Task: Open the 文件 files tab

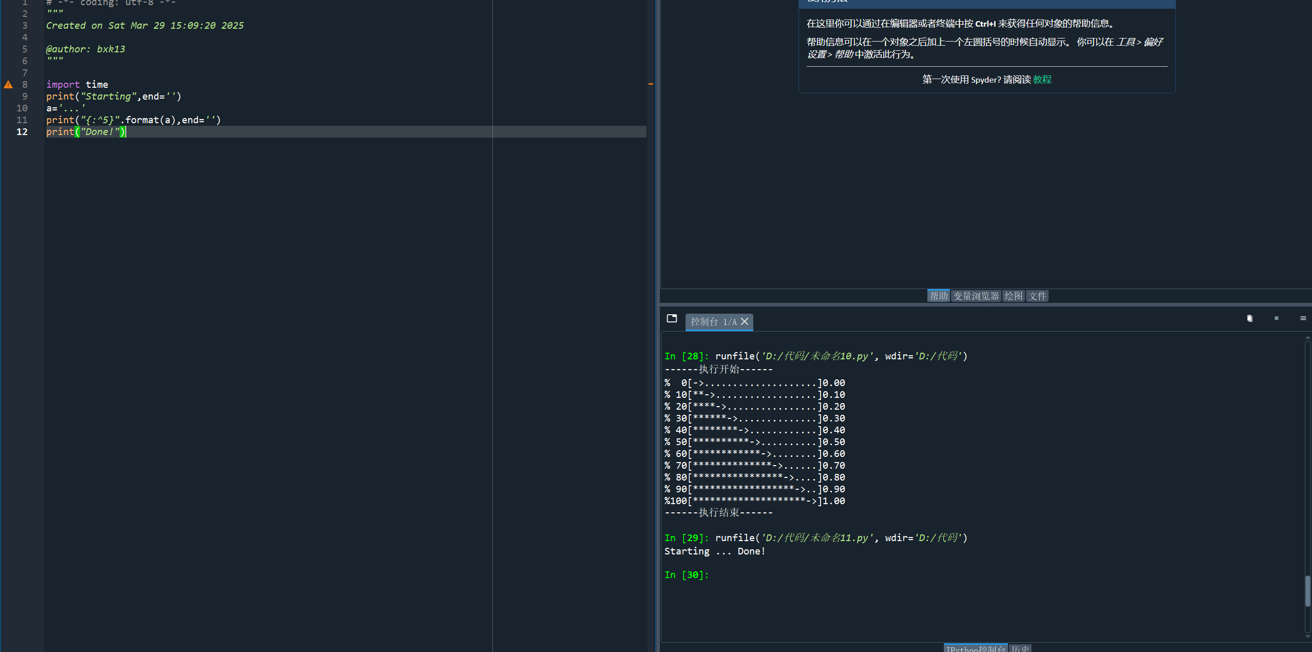Action: [1037, 296]
